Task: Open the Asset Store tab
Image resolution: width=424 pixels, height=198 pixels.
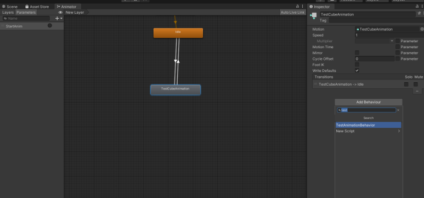Action: click(37, 7)
